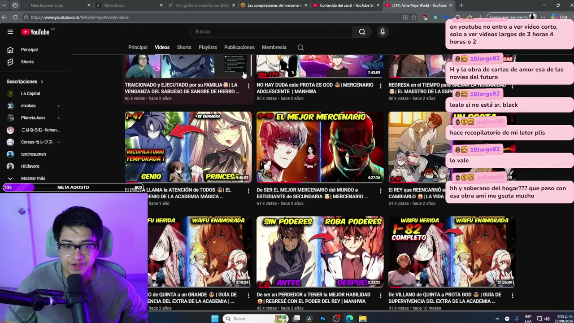Switch to Las conspiraciones del mercenario tab

click(274, 5)
